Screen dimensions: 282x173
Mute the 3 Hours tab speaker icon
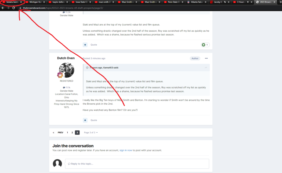pyautogui.click(x=248, y=2)
